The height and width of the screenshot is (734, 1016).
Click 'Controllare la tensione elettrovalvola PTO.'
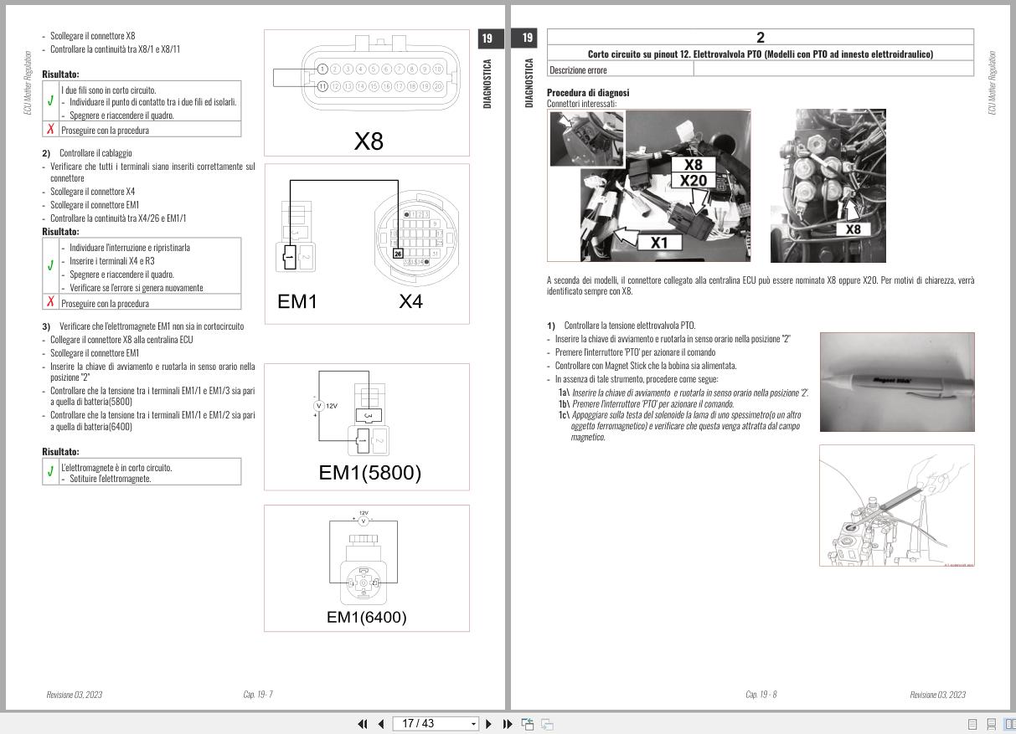pos(629,326)
